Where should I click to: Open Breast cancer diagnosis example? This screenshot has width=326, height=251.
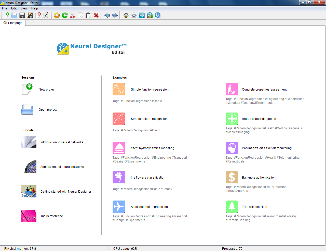tap(259, 119)
